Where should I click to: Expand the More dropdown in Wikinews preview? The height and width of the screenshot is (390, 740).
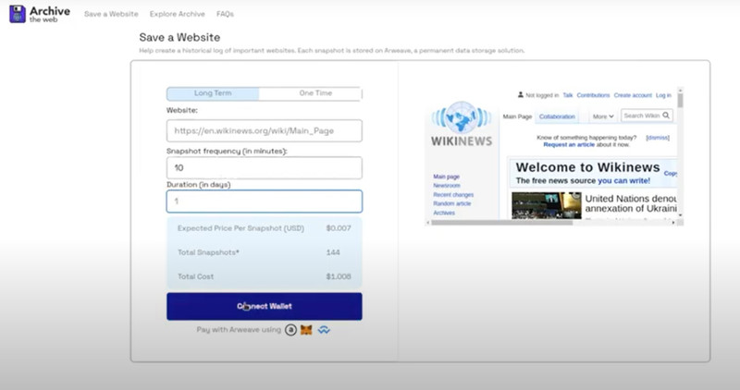(603, 116)
